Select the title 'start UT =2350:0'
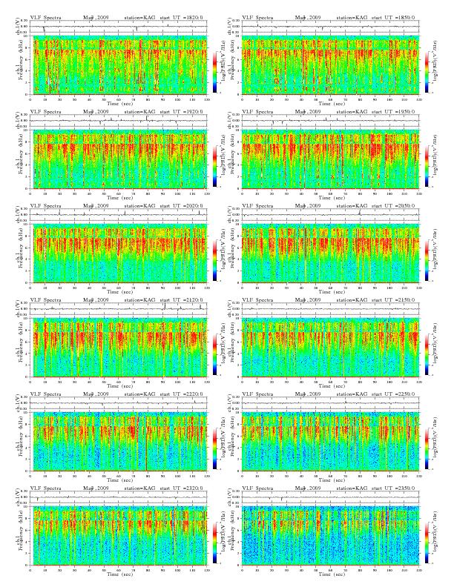 click(393, 488)
